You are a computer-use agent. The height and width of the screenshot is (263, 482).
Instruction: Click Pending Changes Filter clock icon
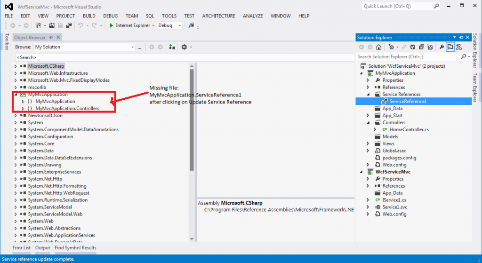click(x=391, y=47)
